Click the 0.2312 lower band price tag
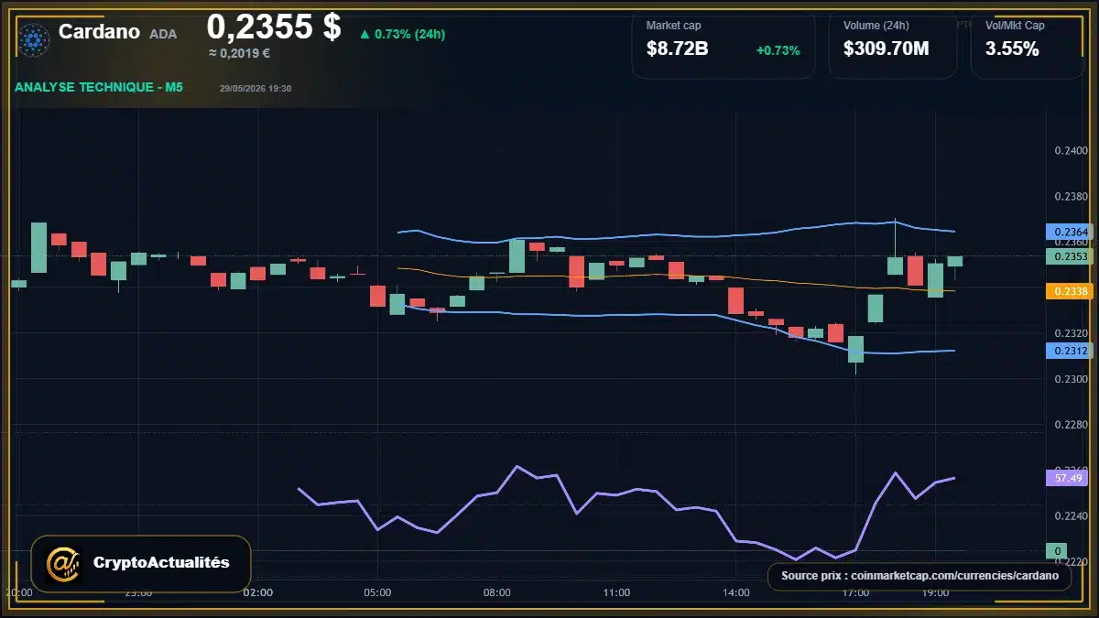 [x=1069, y=351]
